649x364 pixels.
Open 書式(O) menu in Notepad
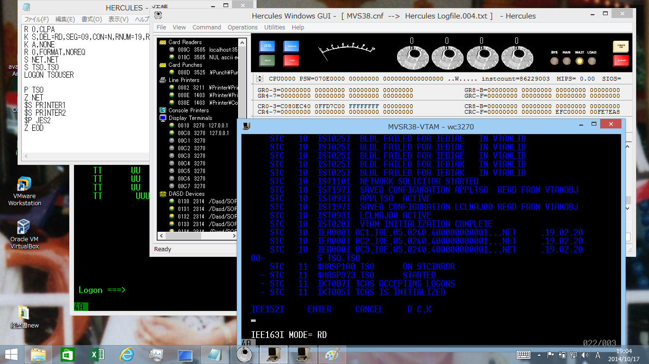pyautogui.click(x=92, y=19)
